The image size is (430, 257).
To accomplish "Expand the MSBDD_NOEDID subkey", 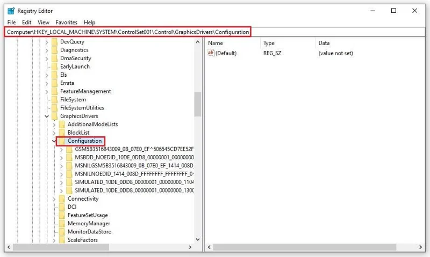I will [x=61, y=158].
